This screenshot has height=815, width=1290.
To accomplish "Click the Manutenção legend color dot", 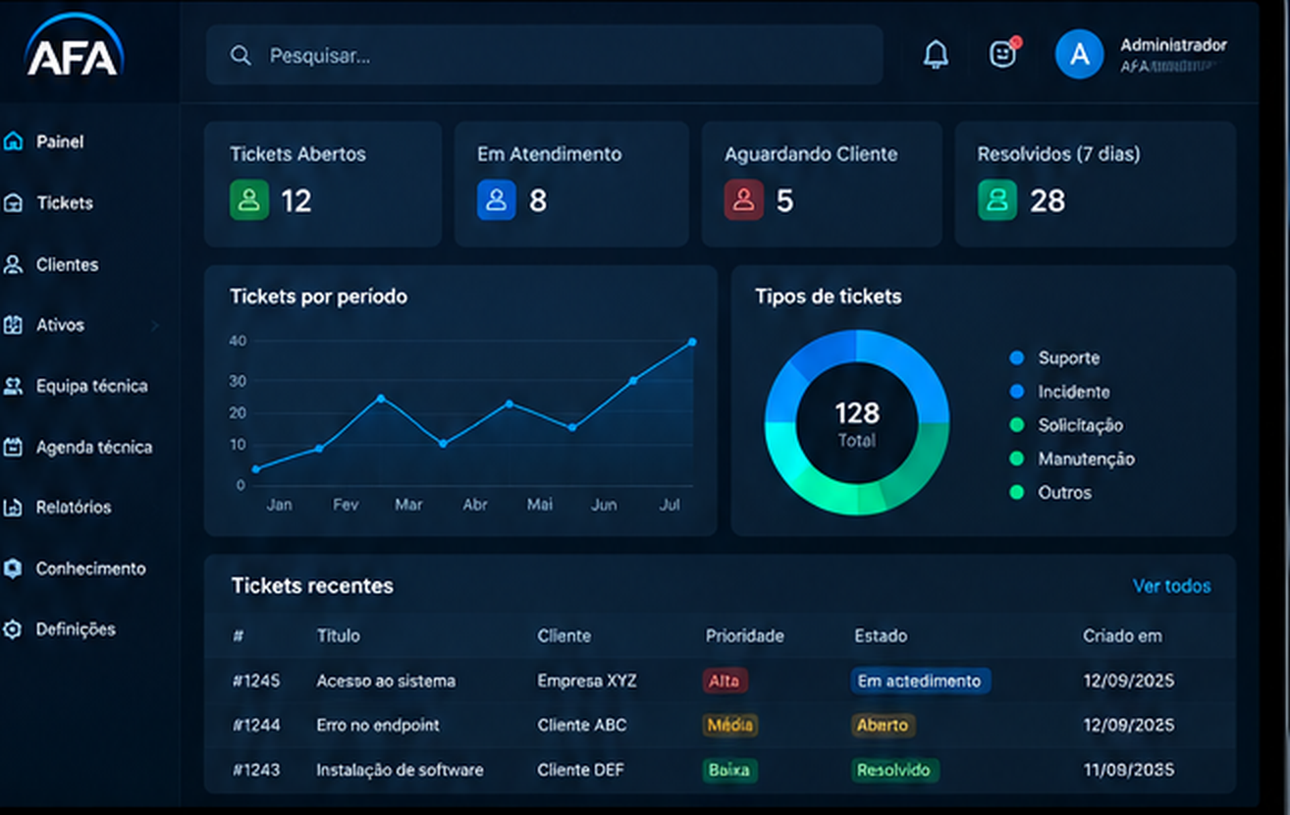I will point(1017,459).
